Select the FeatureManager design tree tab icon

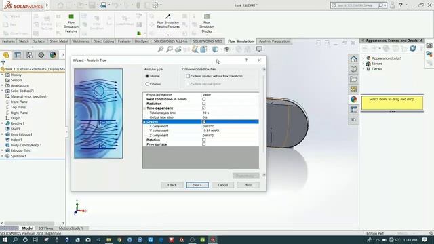click(6, 55)
